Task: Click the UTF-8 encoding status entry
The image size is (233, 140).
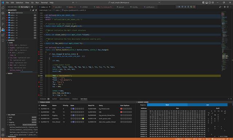Action: [x=195, y=139]
